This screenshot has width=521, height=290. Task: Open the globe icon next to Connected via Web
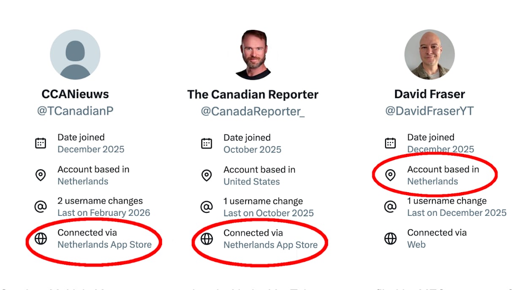tap(390, 238)
